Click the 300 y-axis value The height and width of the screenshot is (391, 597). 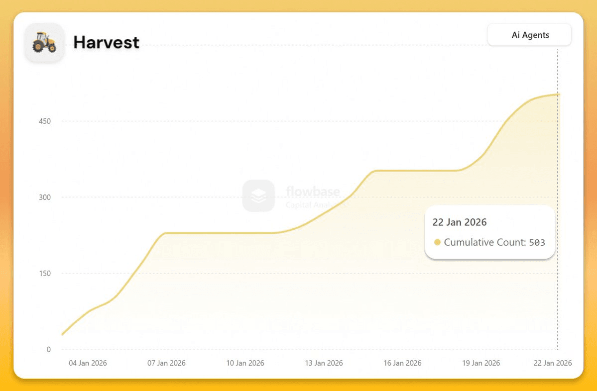pos(45,197)
